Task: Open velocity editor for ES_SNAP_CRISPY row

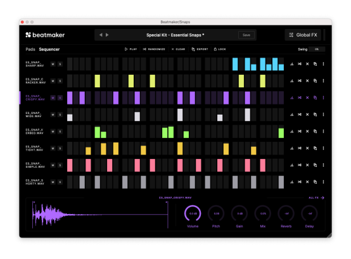Action: pos(291,98)
